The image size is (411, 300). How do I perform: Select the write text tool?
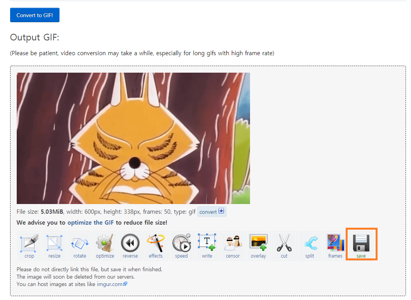(207, 246)
